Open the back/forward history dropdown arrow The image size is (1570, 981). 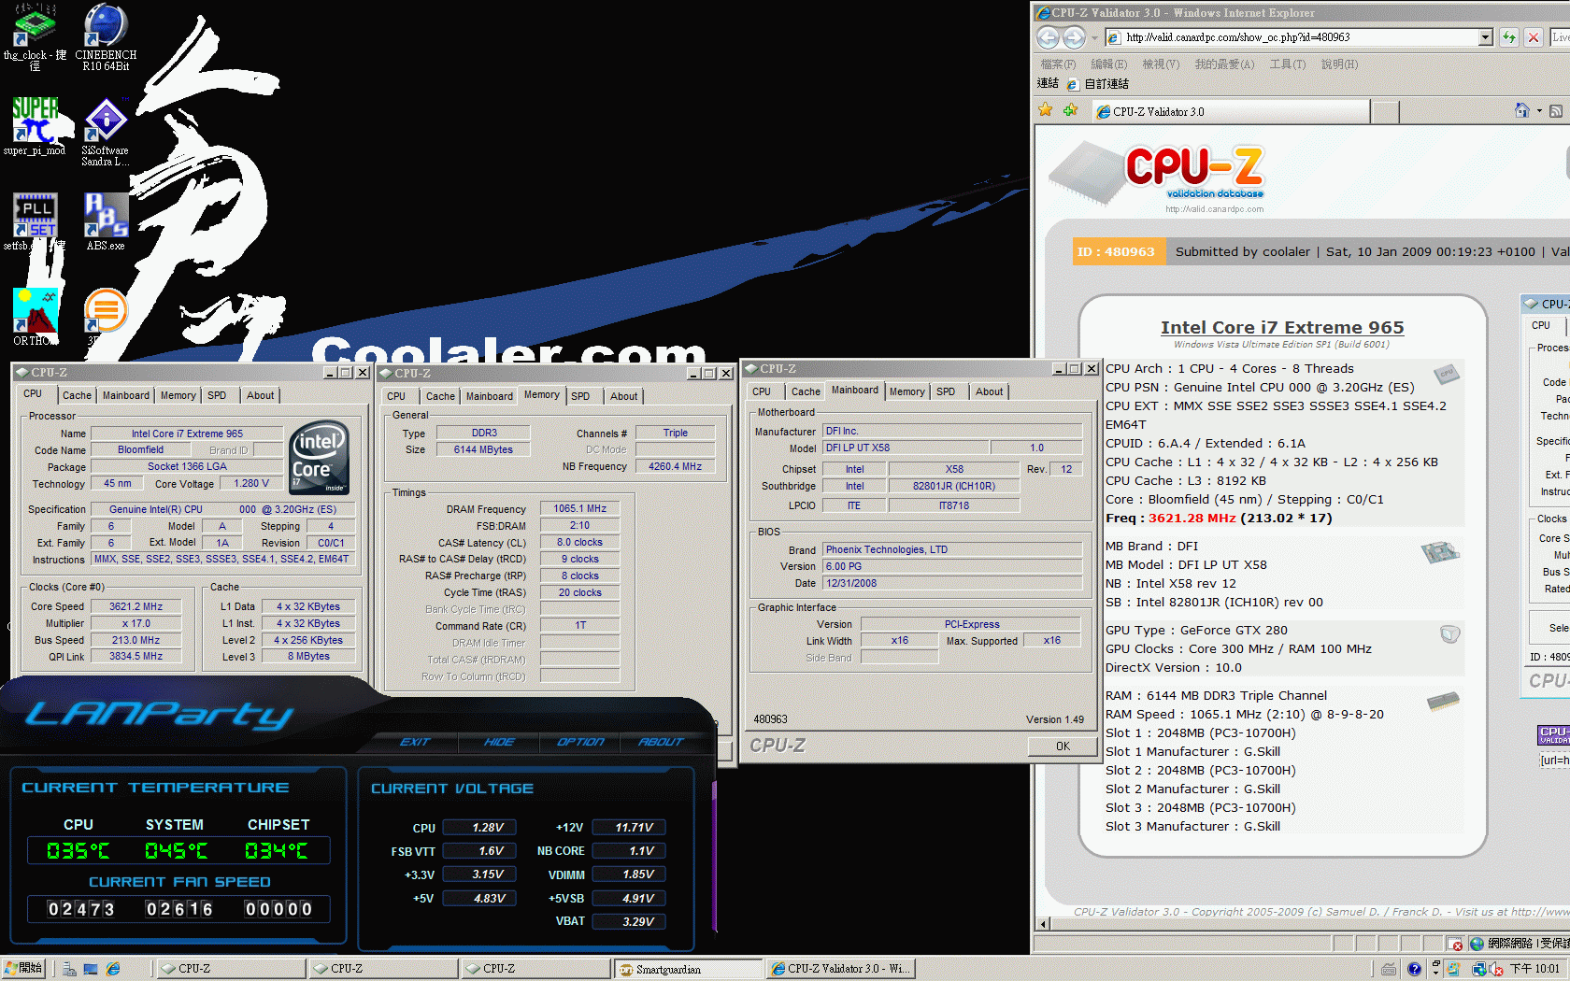(x=1094, y=38)
